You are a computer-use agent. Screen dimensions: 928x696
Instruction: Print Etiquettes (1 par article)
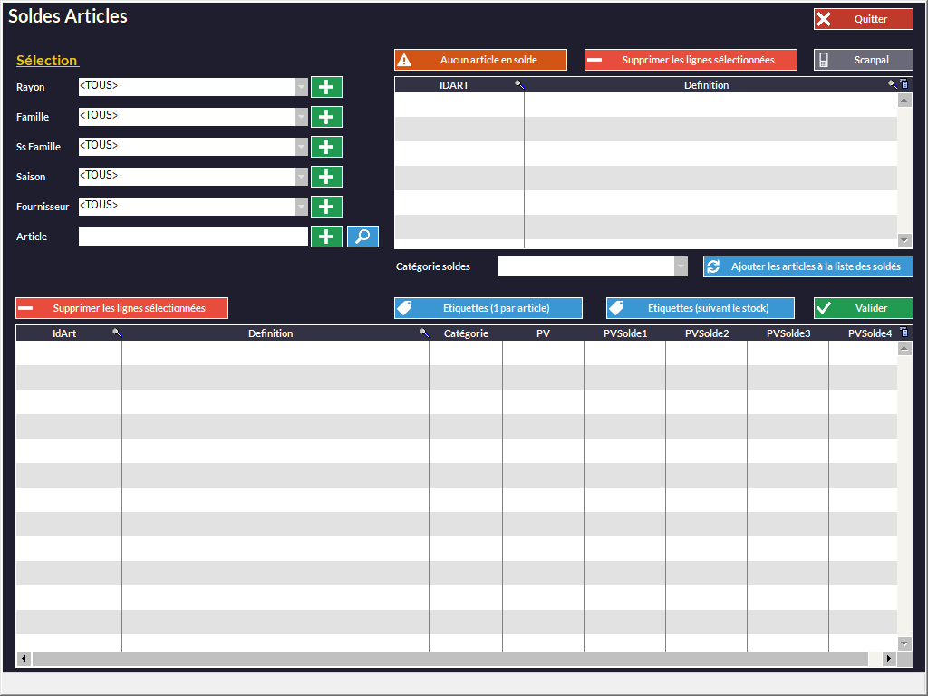(x=488, y=308)
